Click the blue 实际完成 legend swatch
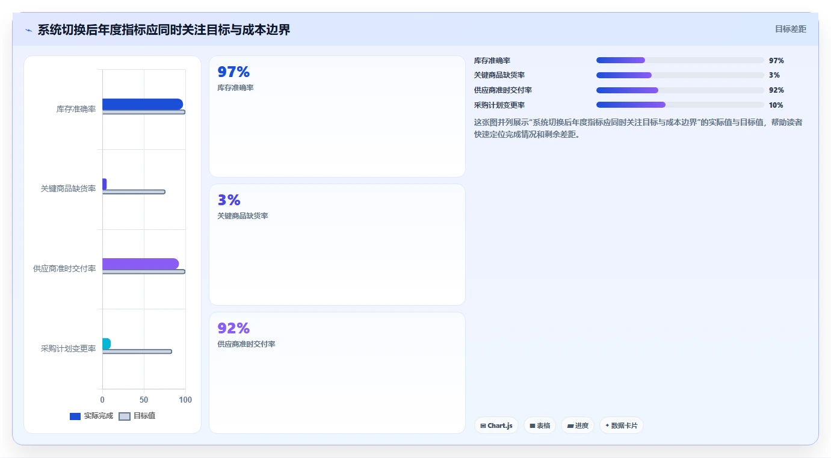 tap(75, 416)
